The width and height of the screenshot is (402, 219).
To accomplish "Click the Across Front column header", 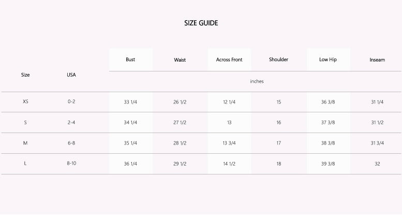I will coord(229,60).
